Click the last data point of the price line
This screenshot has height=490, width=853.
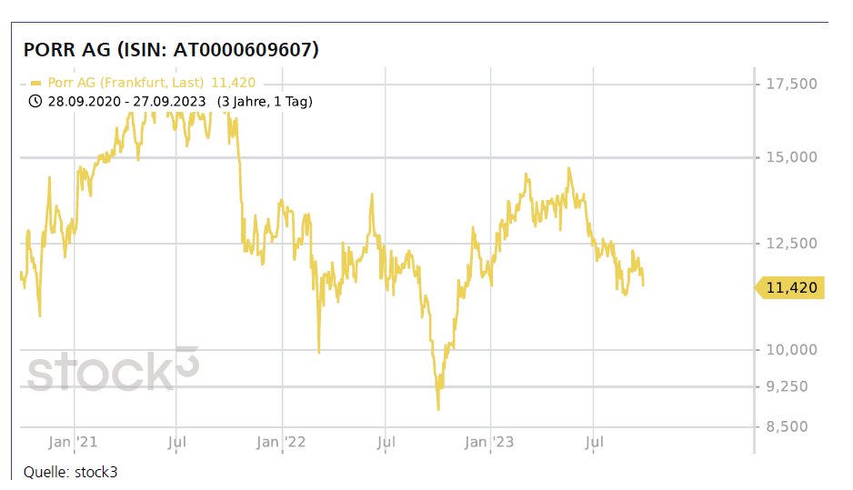[644, 284]
